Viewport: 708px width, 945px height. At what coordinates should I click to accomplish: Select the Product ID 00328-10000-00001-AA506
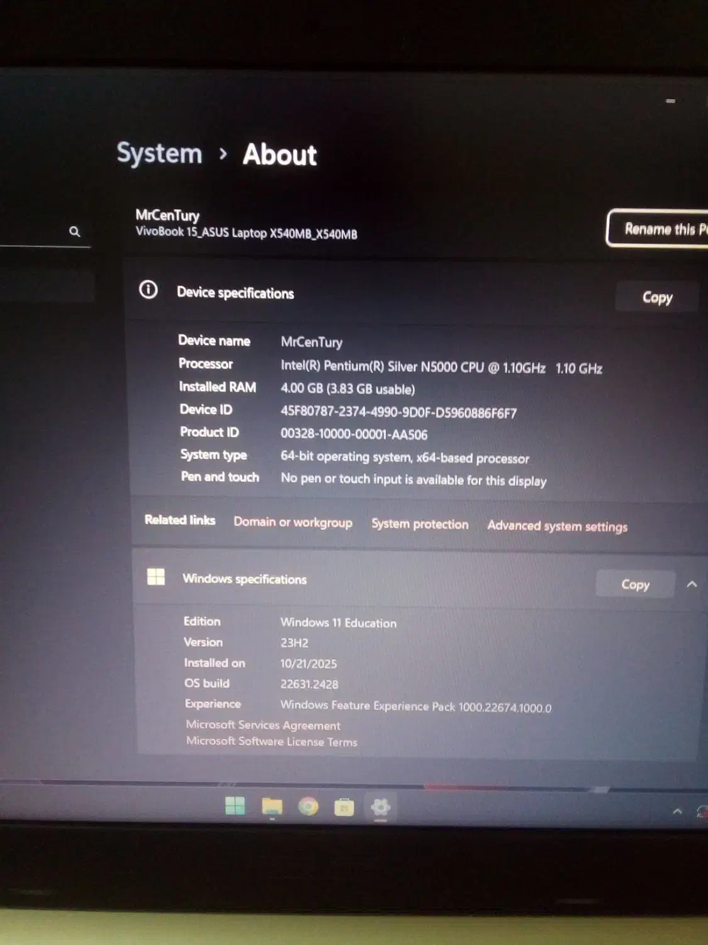[354, 435]
